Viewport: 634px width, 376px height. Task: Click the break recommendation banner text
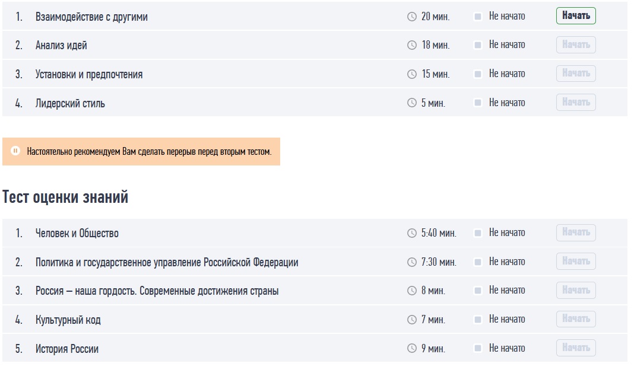coord(149,152)
